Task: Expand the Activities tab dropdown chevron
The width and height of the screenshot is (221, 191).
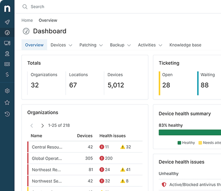Action: click(x=160, y=45)
